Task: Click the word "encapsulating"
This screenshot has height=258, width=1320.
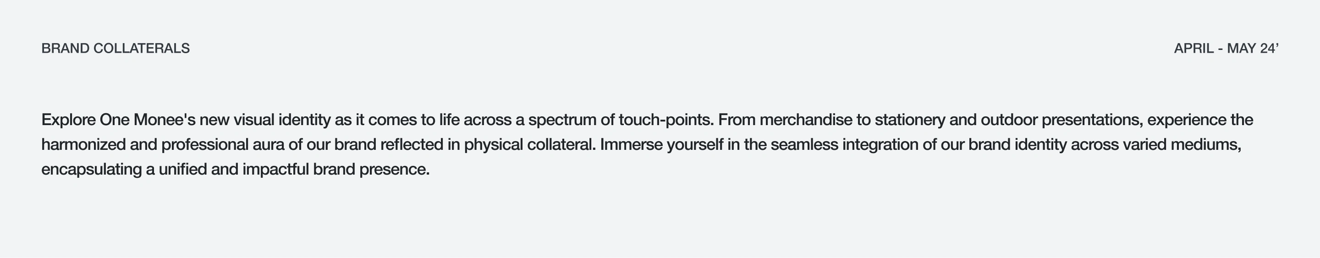Action: click(x=91, y=170)
